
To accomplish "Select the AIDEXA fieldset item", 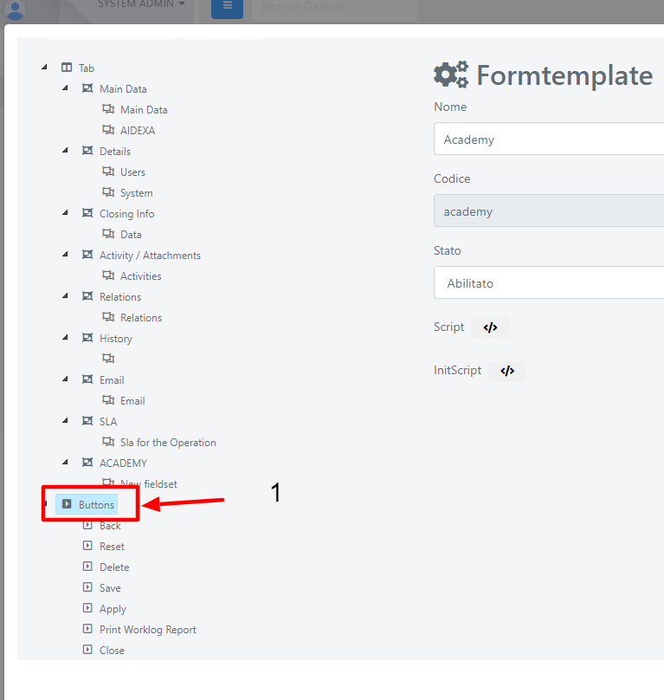I will coord(138,130).
